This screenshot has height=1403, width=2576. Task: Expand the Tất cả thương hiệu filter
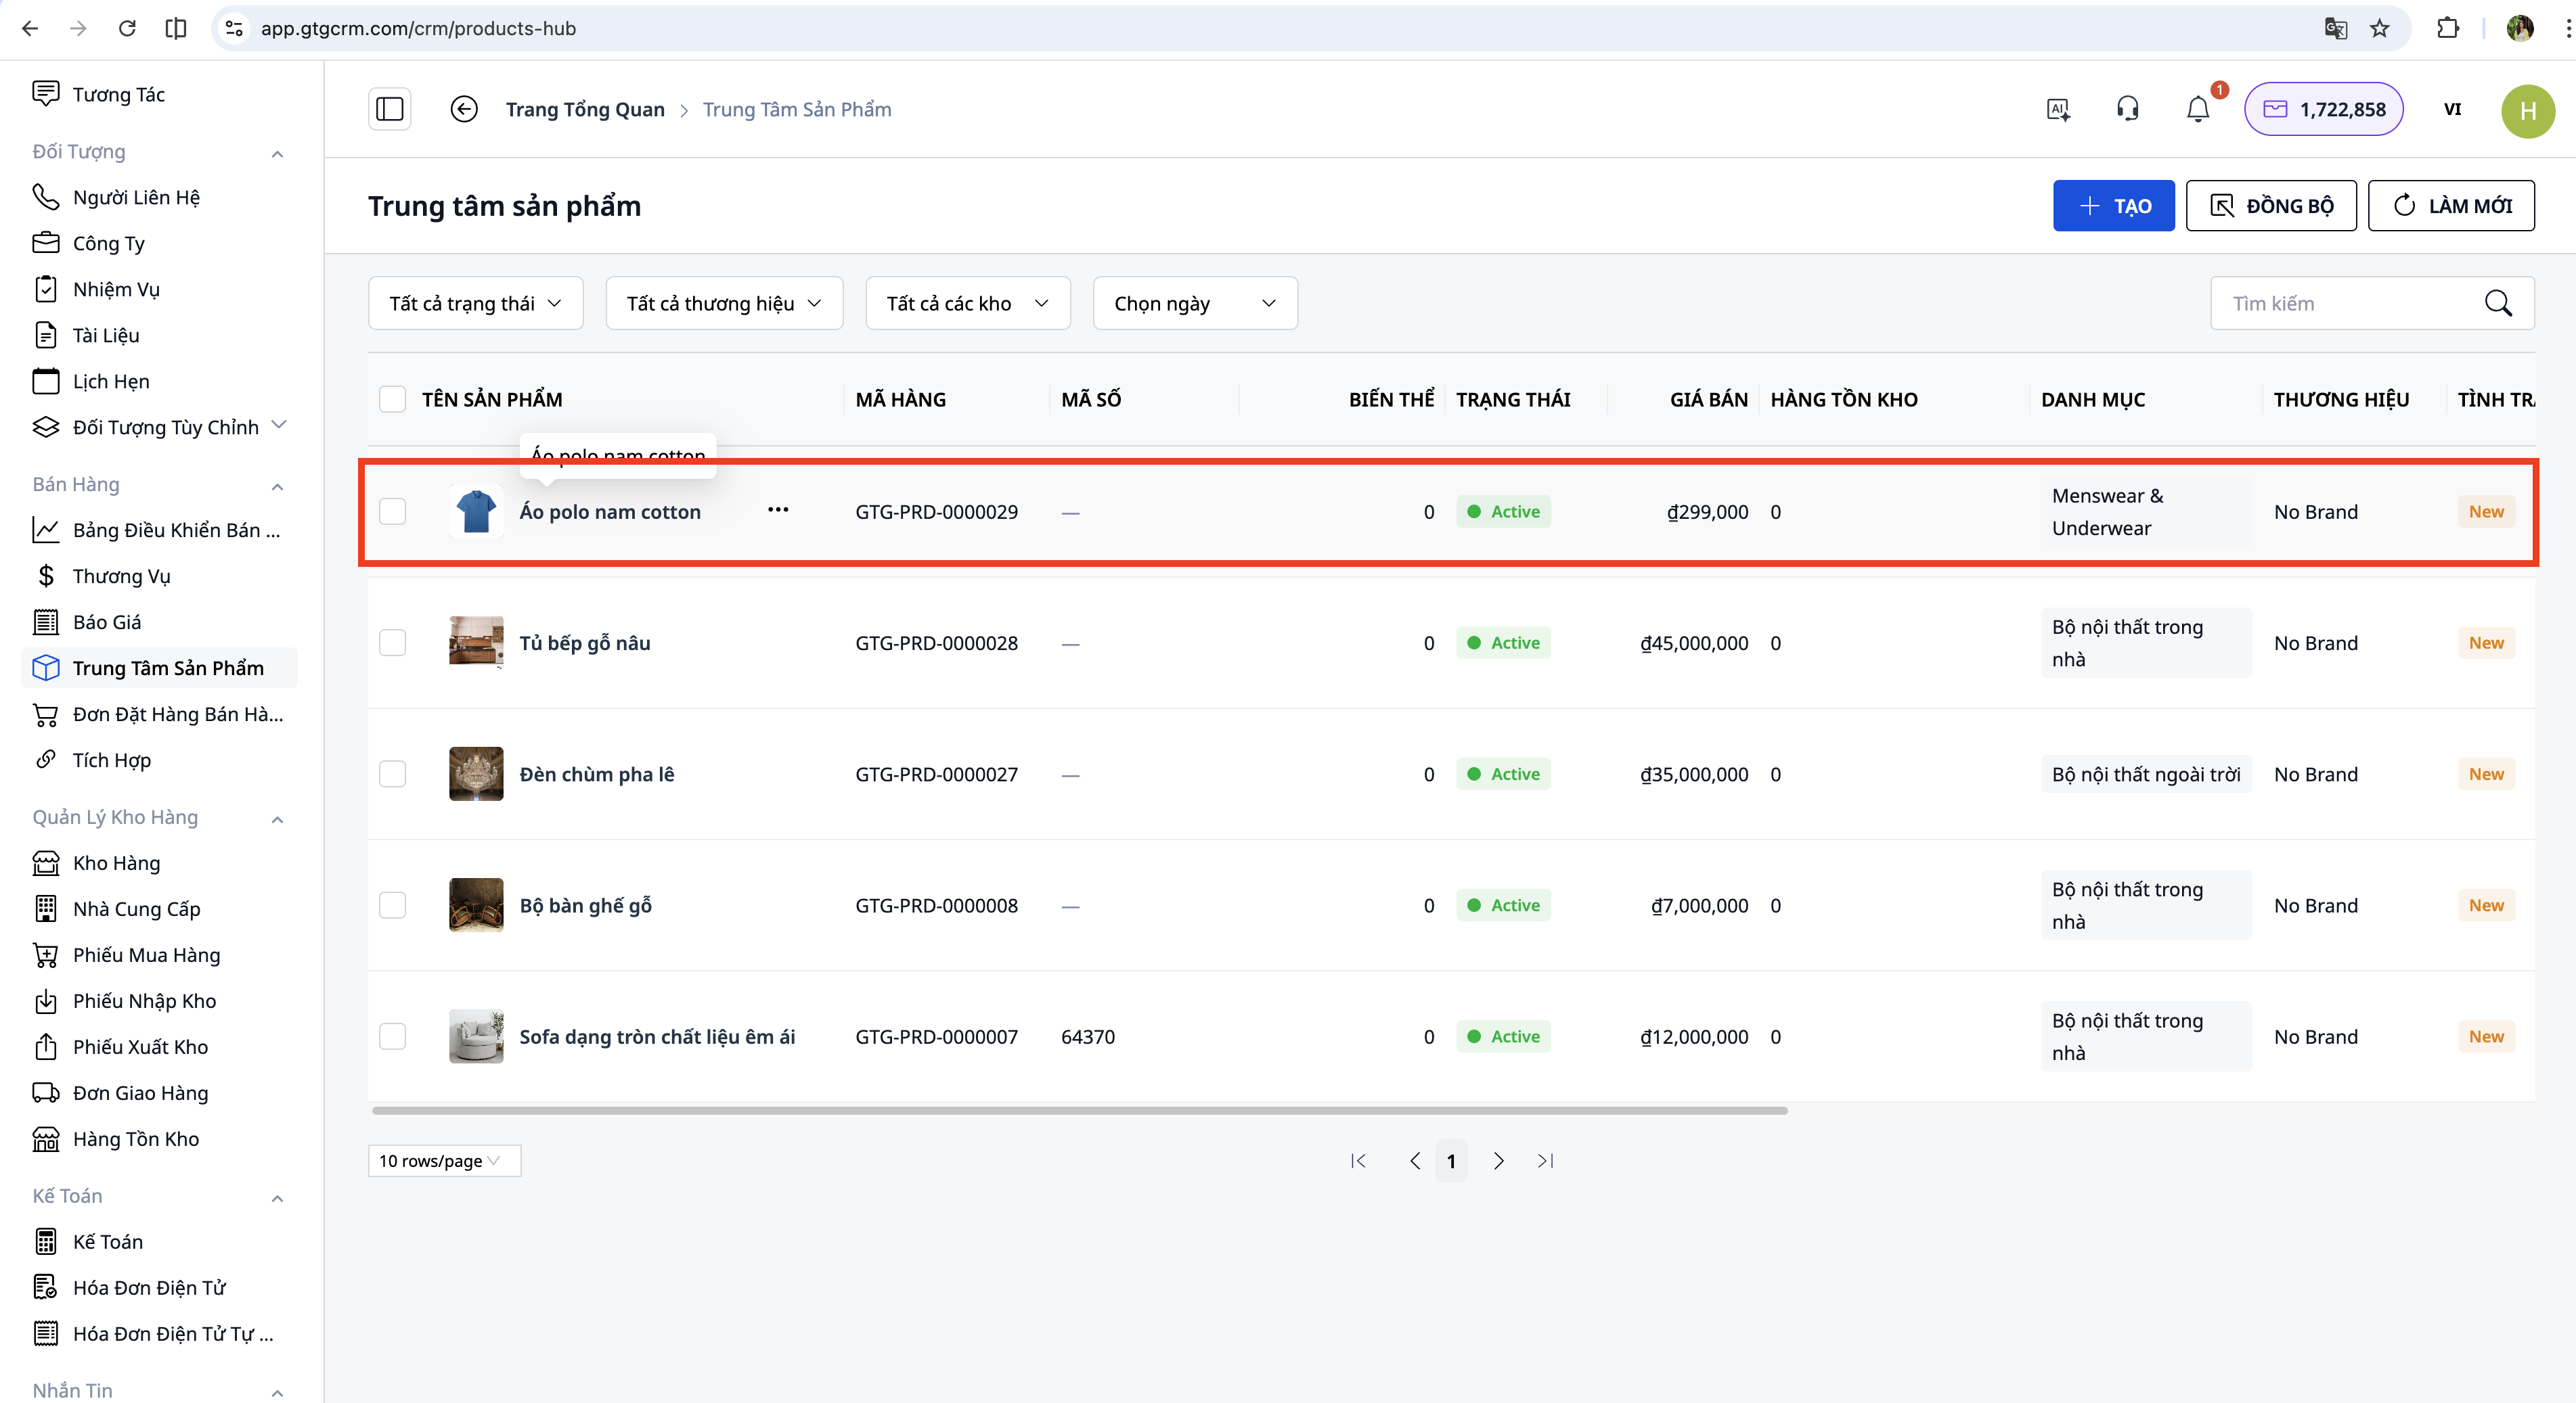pyautogui.click(x=723, y=304)
